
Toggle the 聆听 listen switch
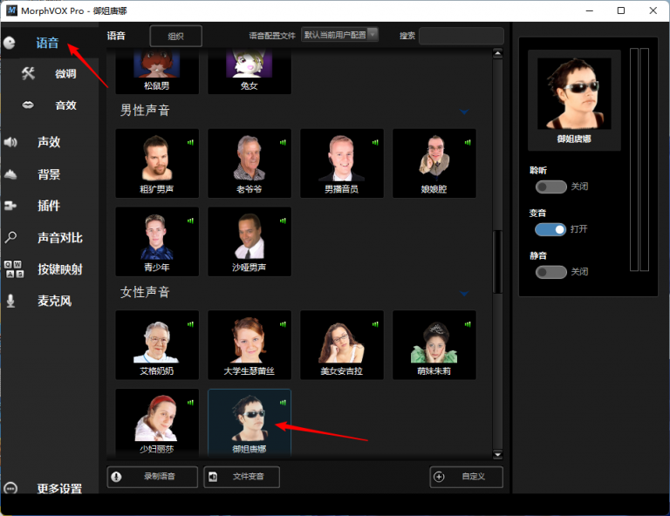[550, 187]
